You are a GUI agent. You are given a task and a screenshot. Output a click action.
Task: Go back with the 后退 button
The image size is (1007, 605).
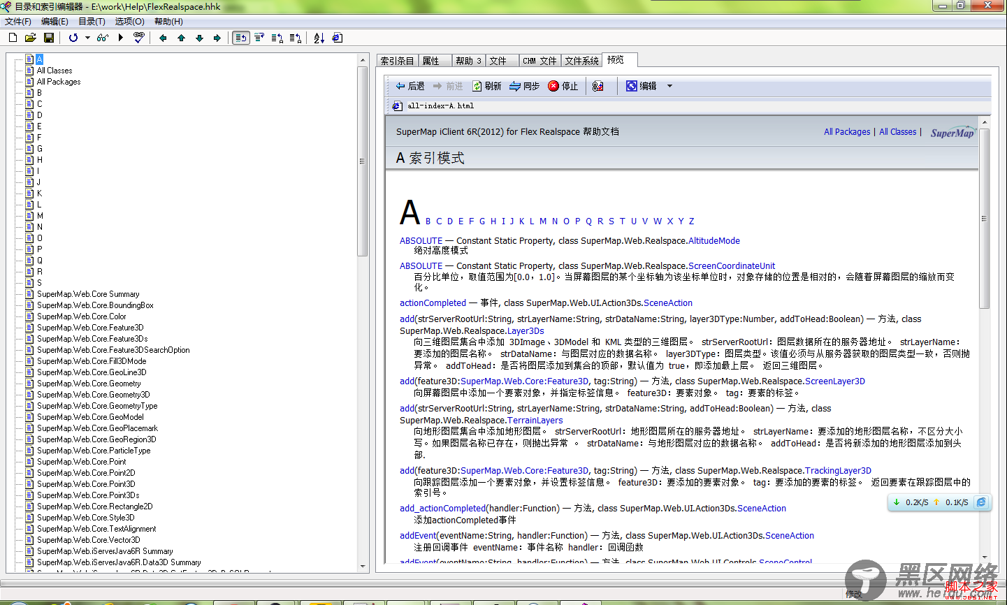point(410,86)
